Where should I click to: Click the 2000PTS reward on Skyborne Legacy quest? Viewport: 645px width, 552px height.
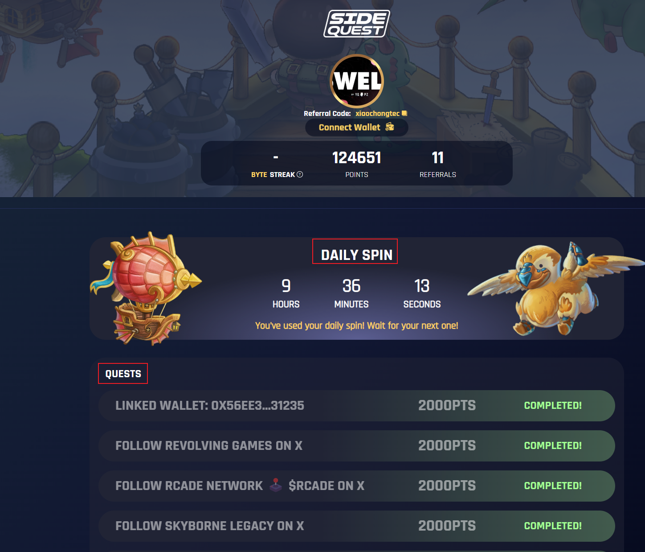[x=447, y=526]
